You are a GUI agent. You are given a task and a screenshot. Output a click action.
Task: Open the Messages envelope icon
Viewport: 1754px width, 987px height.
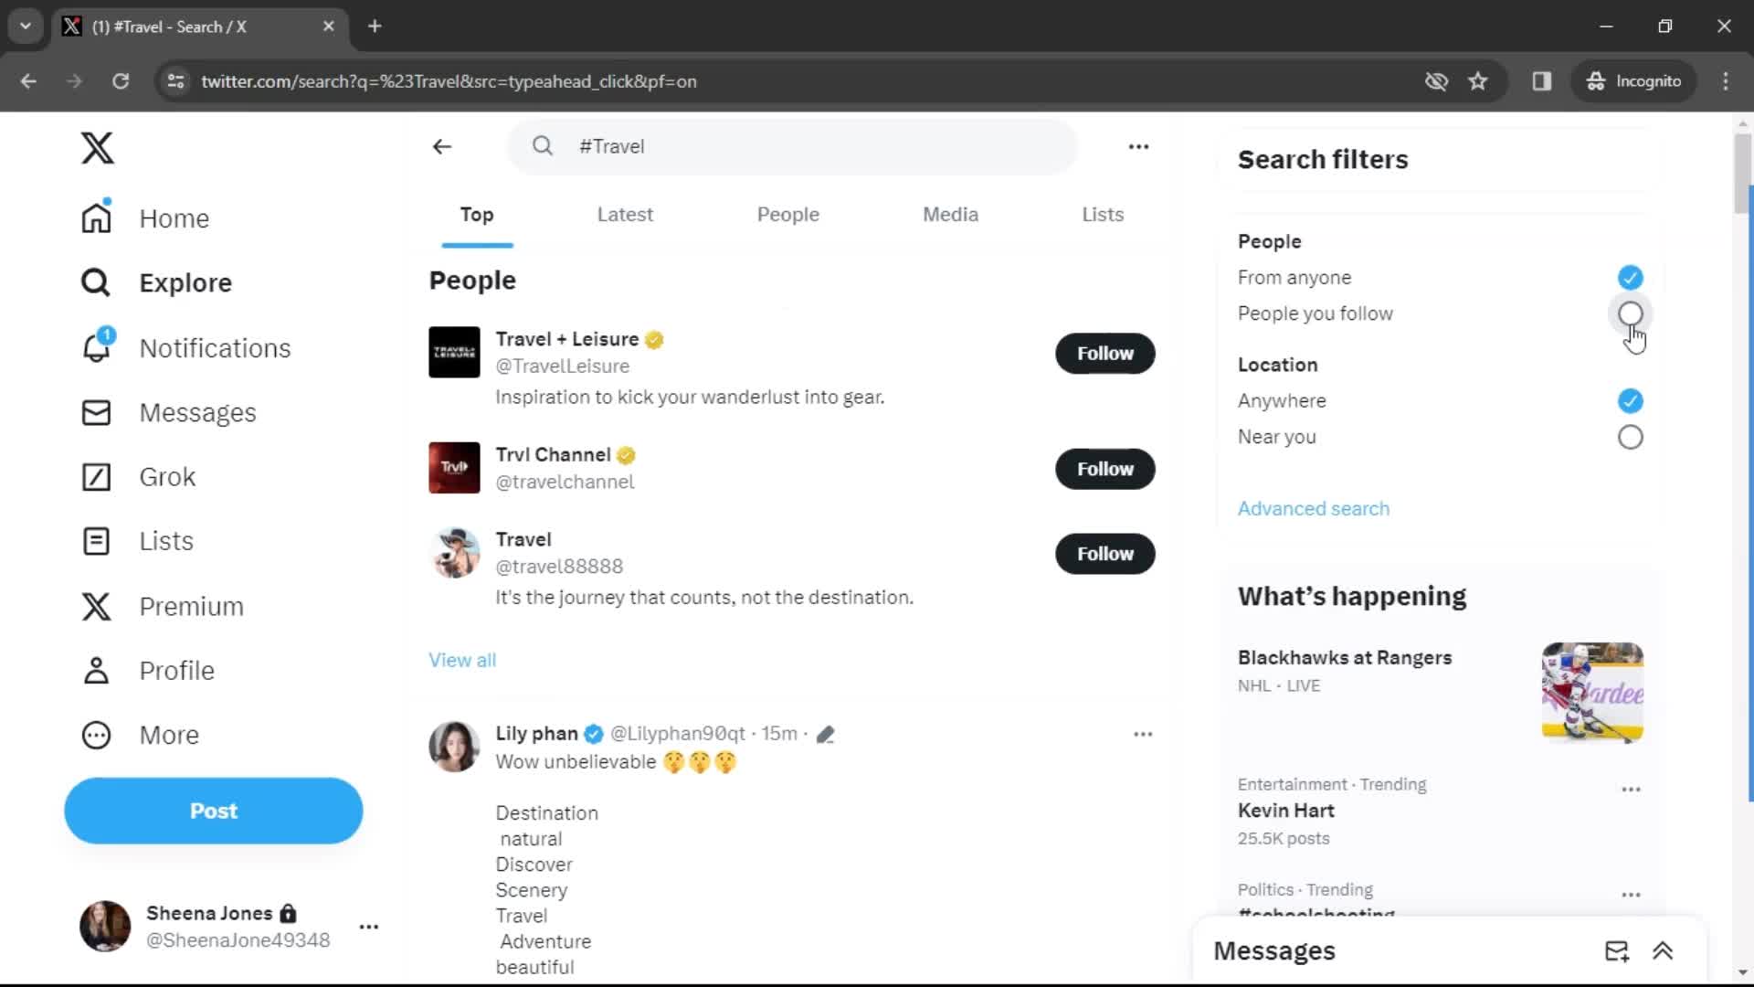[x=1617, y=950]
